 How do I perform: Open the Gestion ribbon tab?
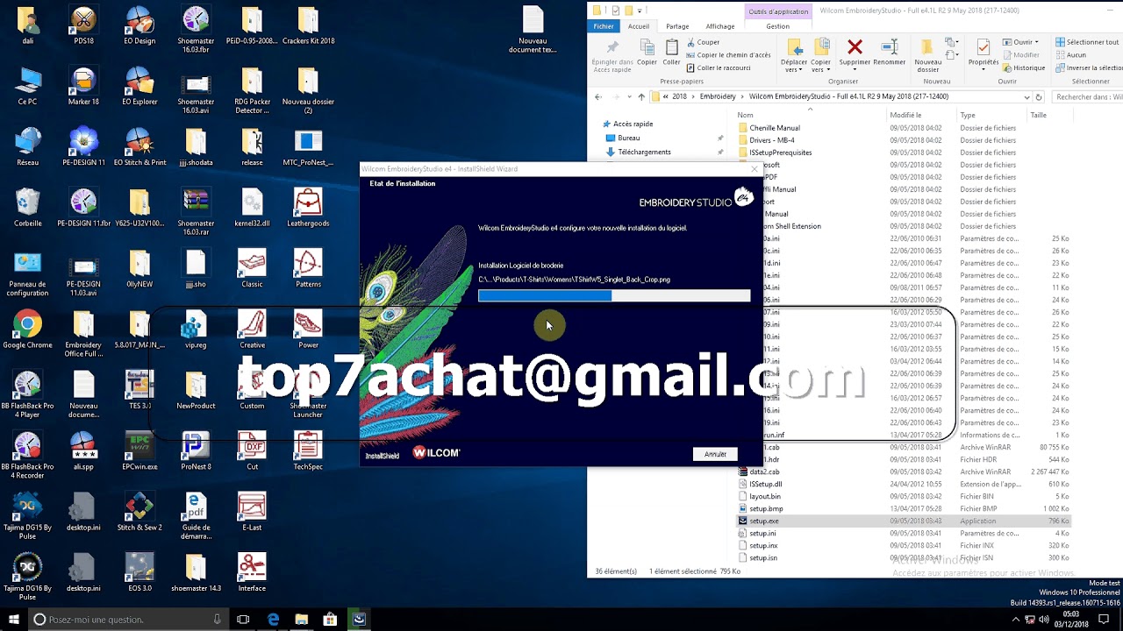777,26
